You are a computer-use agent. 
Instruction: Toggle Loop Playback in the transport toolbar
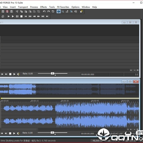coord(3,16)
